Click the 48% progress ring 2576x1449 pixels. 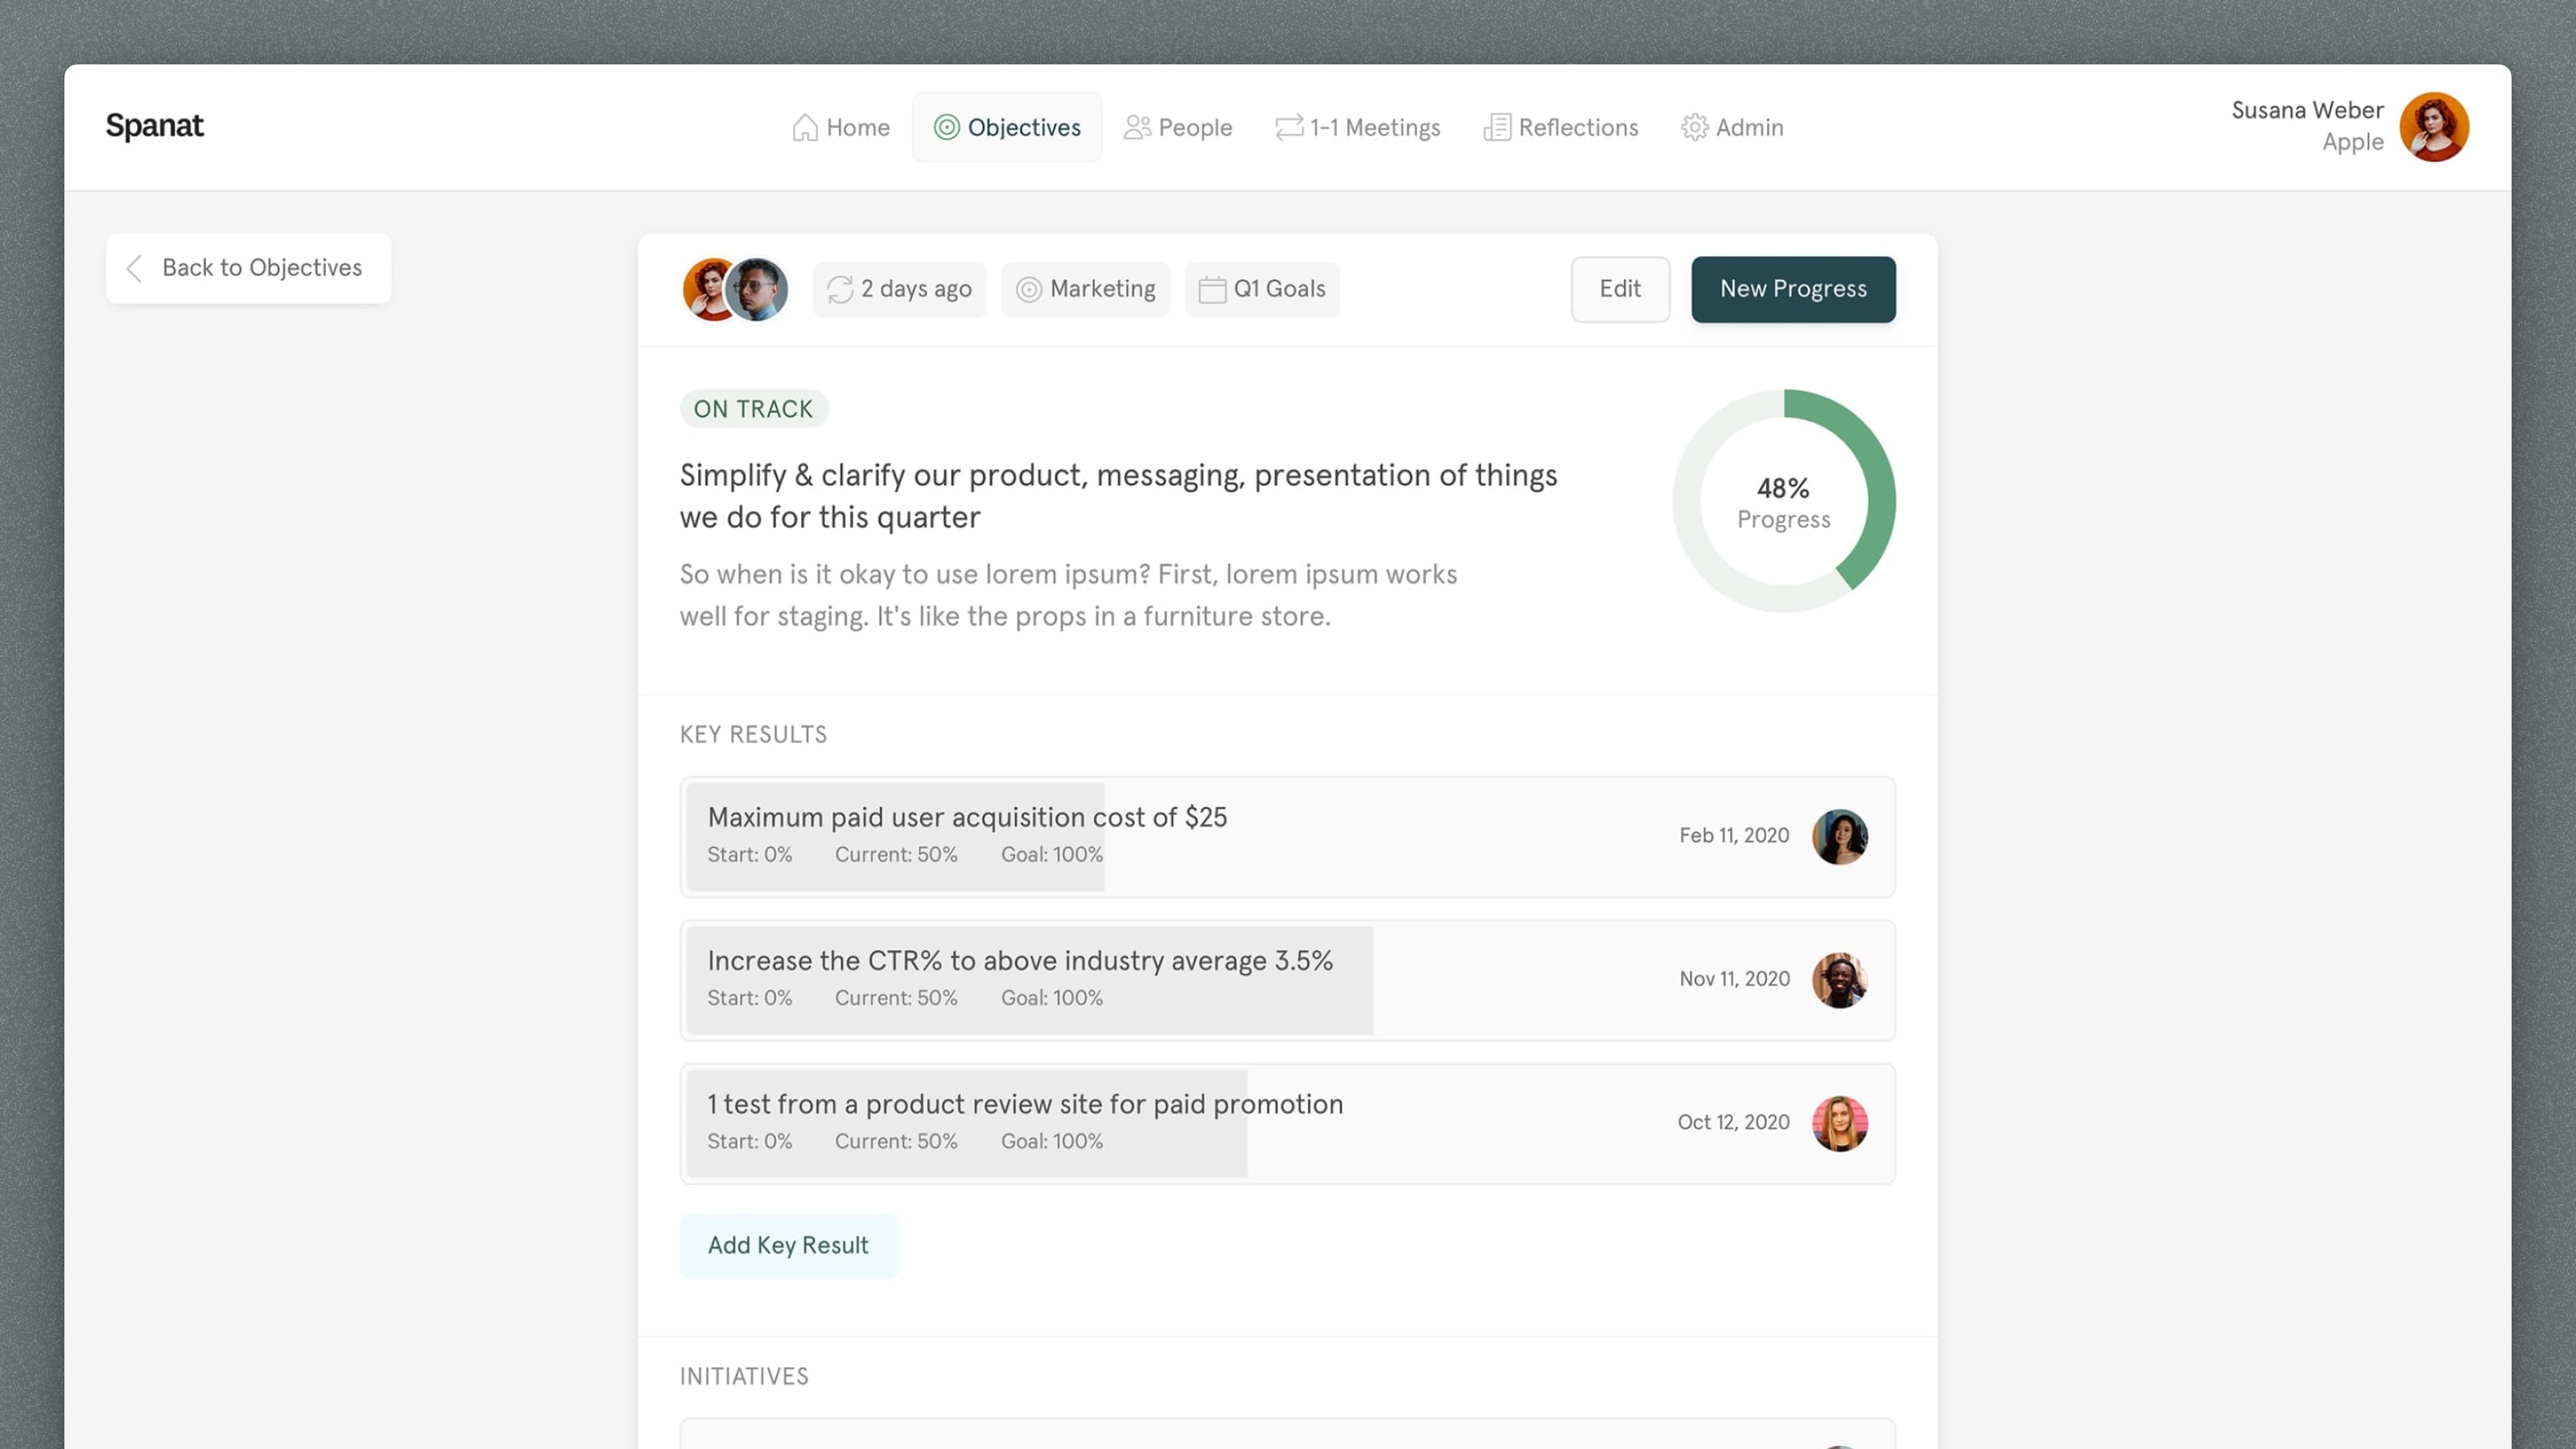1783,501
